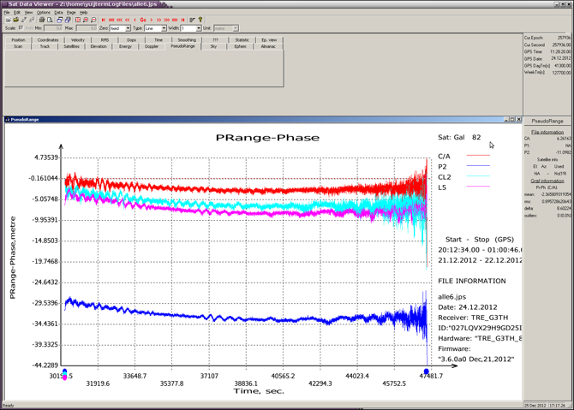The width and height of the screenshot is (574, 410).
Task: Click the printer icon in the toolbar
Action: [42, 20]
